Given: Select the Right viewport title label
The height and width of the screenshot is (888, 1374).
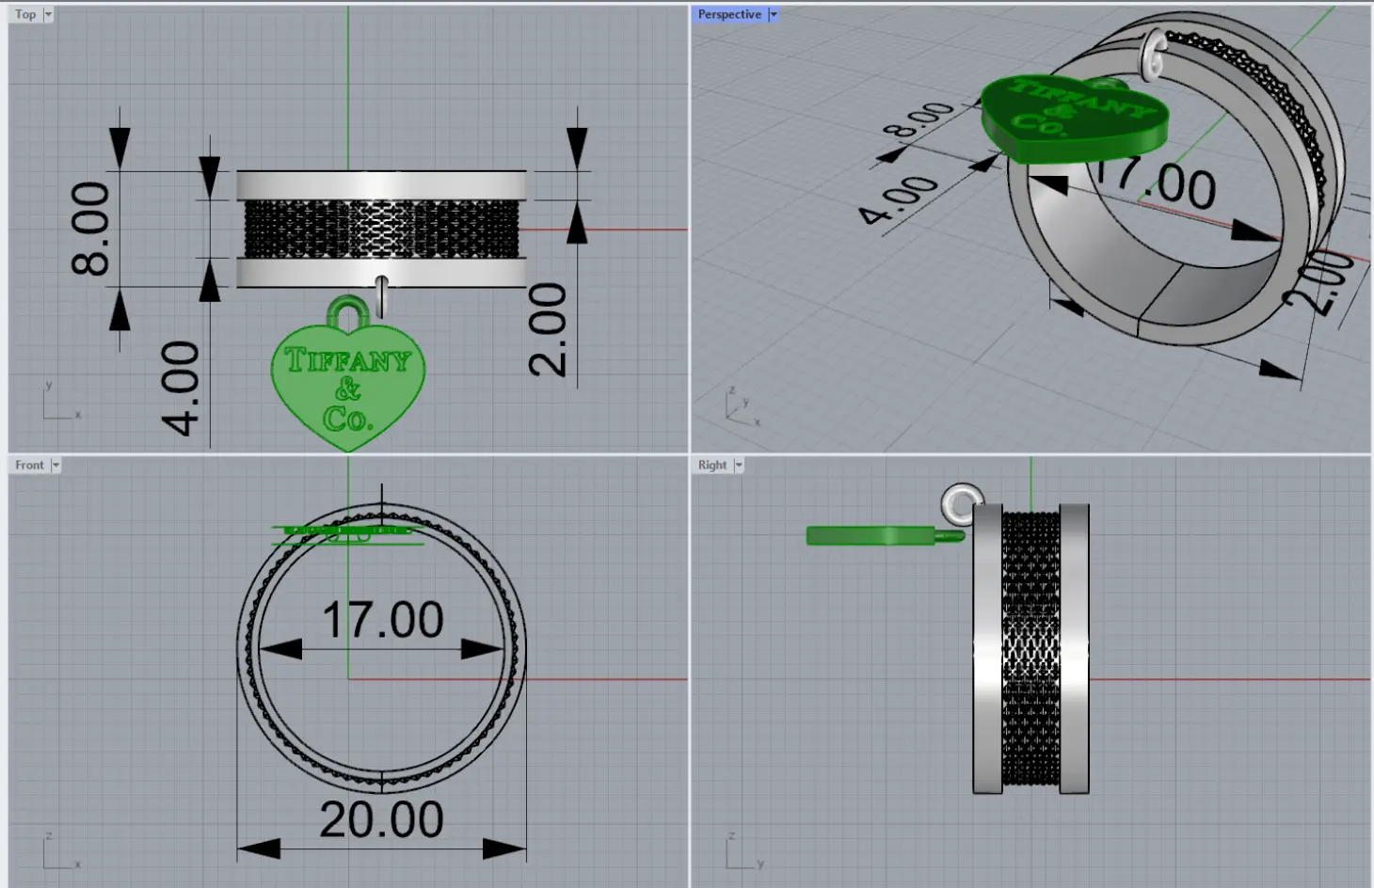Looking at the screenshot, I should click(x=711, y=465).
